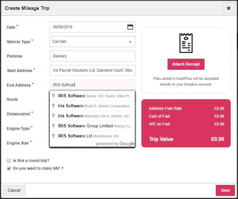Click the Trip Value summary panel

coord(186,123)
